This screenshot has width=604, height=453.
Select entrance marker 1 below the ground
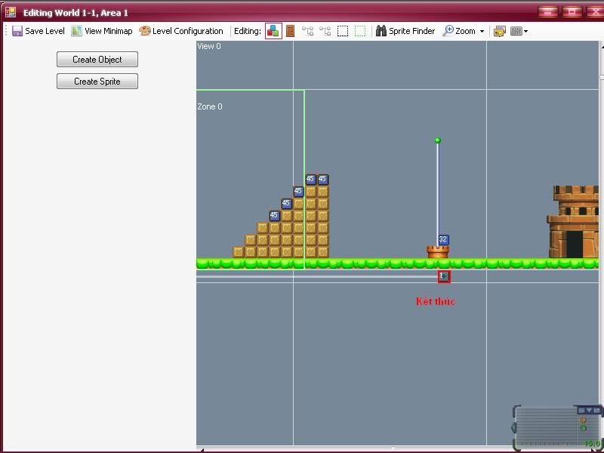[444, 276]
